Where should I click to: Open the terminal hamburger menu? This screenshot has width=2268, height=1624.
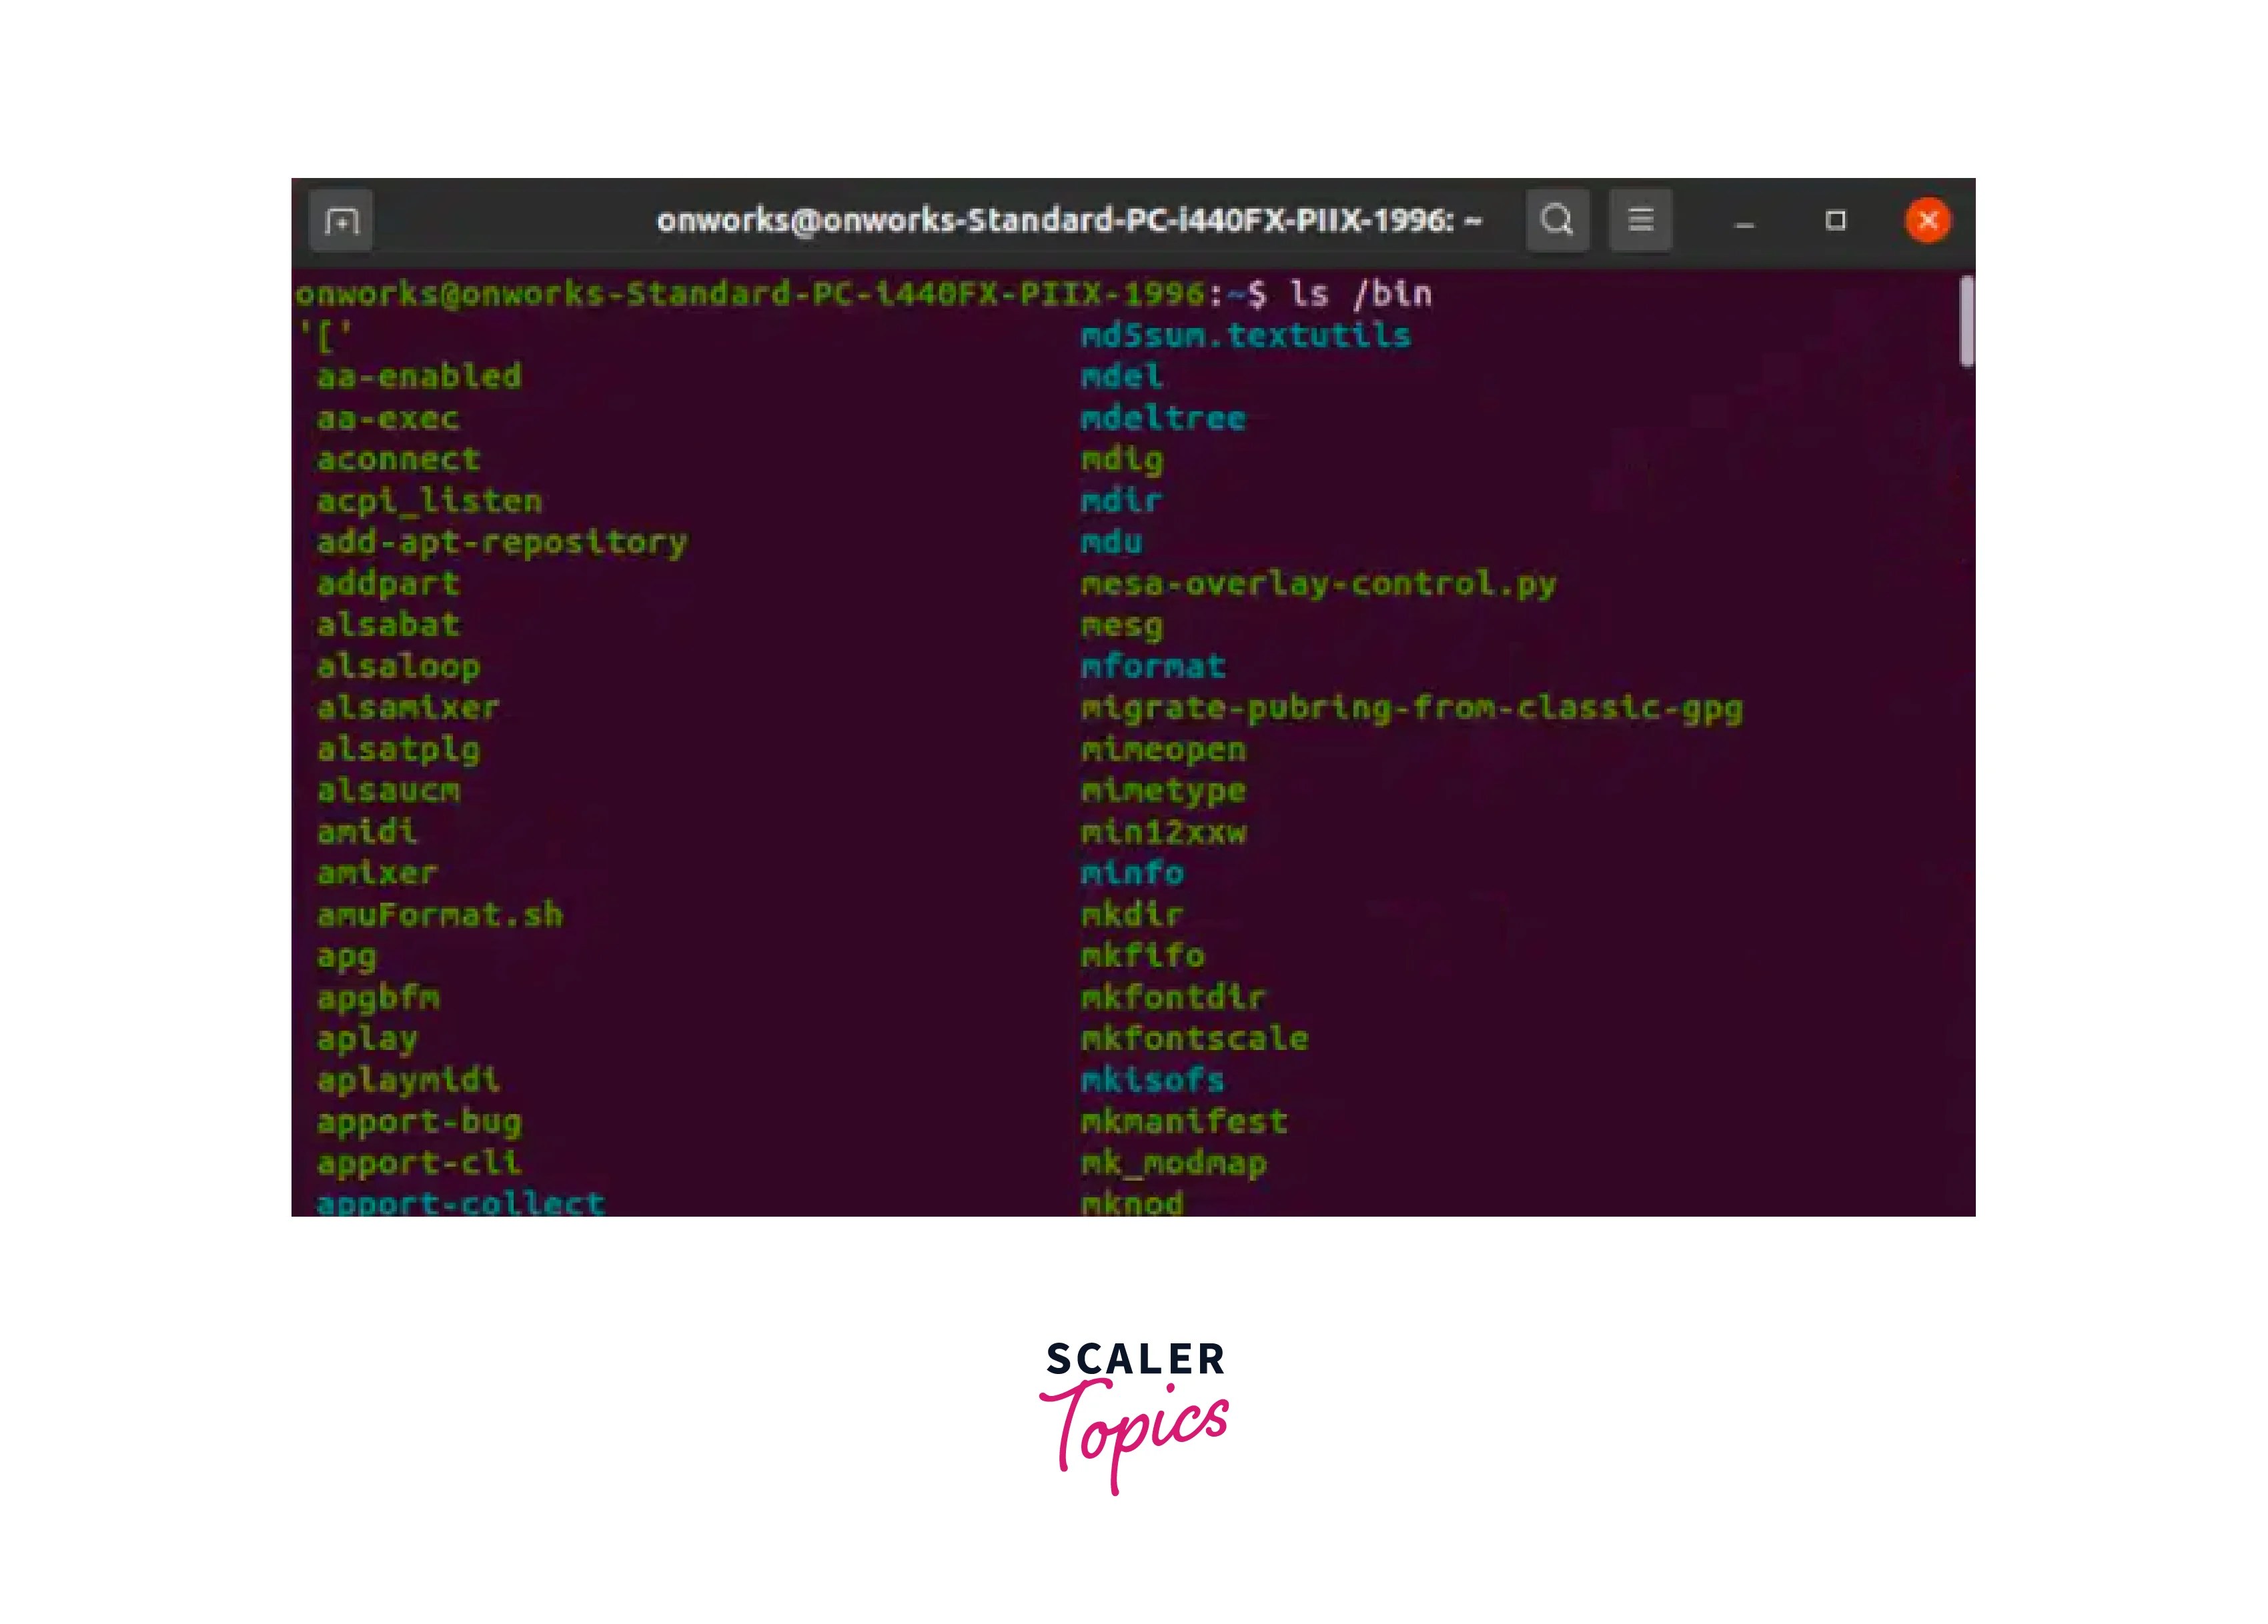click(x=1641, y=219)
